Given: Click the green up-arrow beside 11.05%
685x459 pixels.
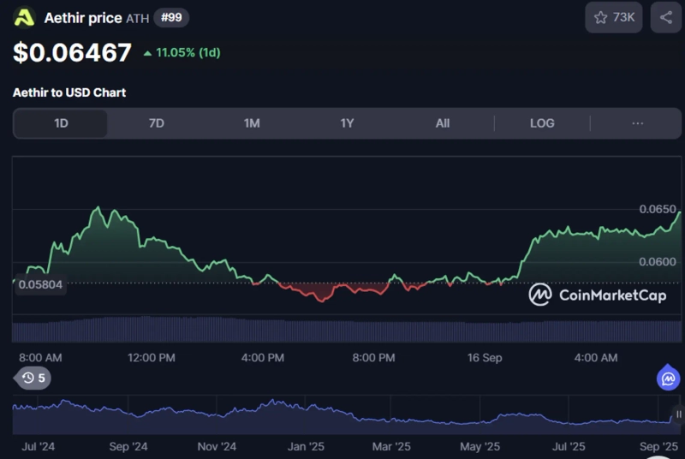Looking at the screenshot, I should [148, 53].
